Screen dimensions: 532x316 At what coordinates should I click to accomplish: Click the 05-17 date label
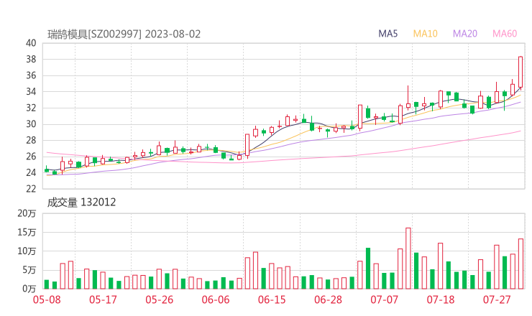[x=103, y=299]
